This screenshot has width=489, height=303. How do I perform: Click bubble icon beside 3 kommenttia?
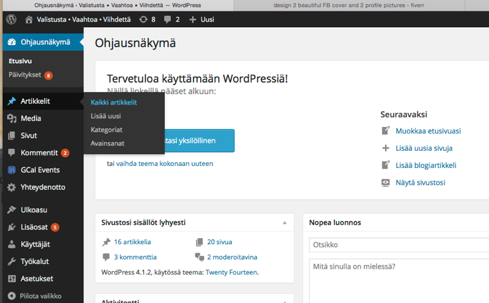click(106, 257)
